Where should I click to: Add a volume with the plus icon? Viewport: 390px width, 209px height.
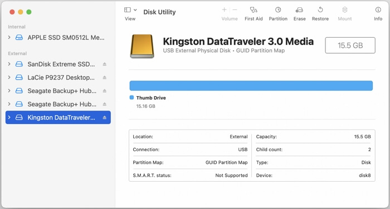(x=224, y=9)
